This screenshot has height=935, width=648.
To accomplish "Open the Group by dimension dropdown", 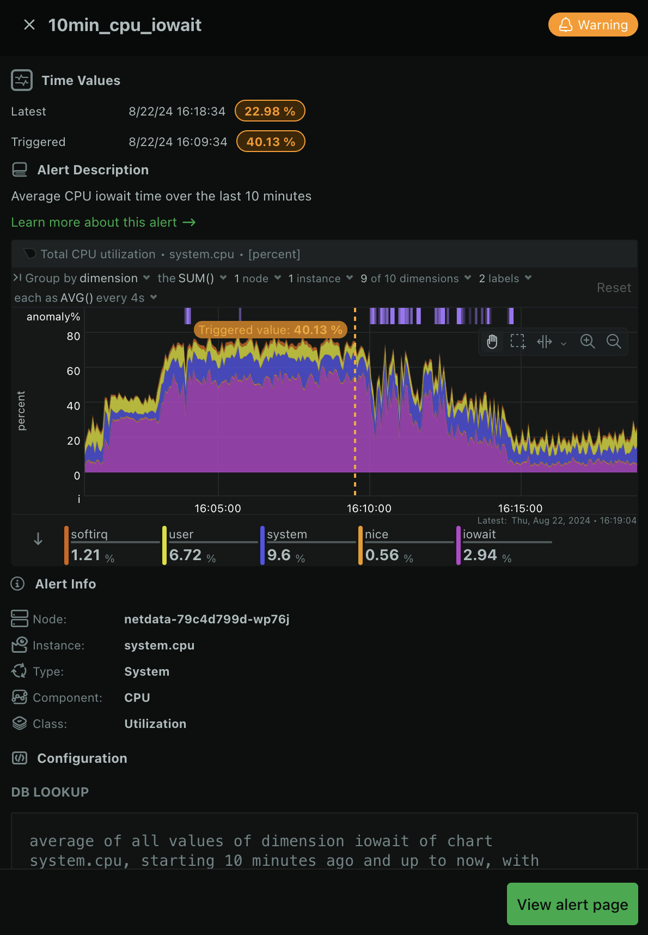I will pyautogui.click(x=87, y=278).
